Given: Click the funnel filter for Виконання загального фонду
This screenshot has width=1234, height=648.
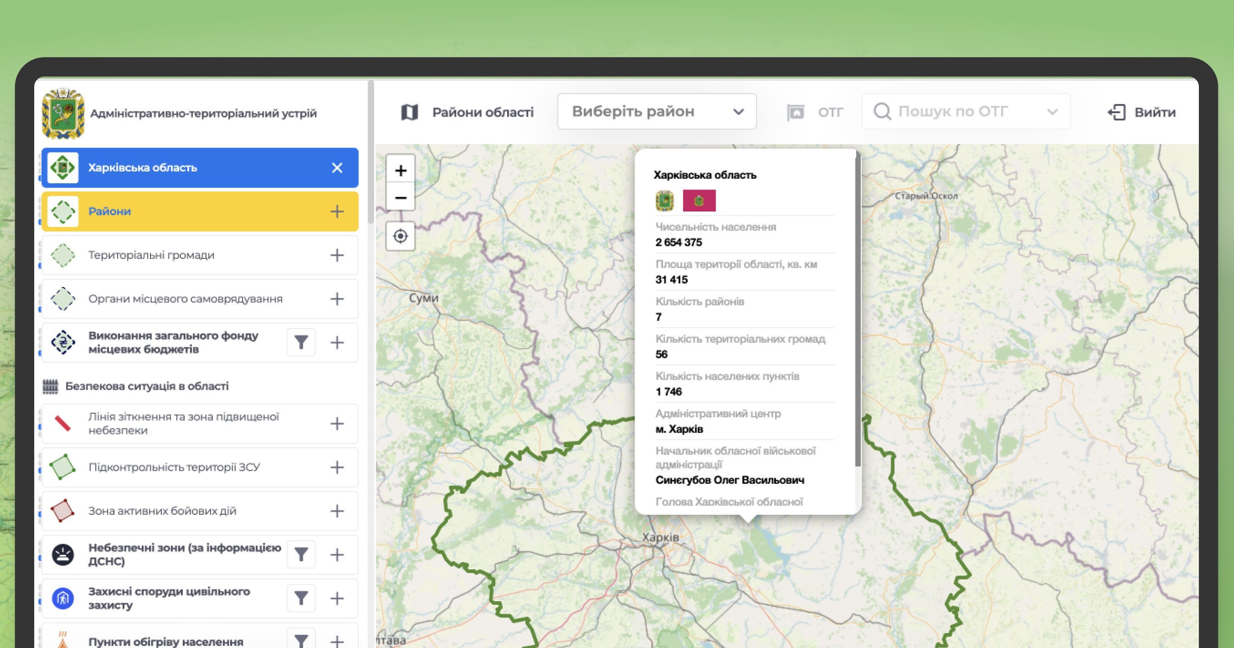Looking at the screenshot, I should click(301, 342).
